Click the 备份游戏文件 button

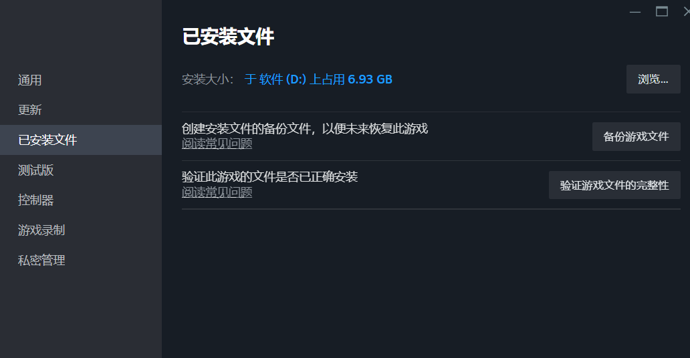point(637,137)
